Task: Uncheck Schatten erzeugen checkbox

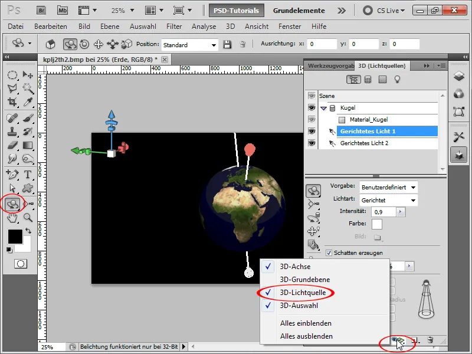Action: [329, 253]
